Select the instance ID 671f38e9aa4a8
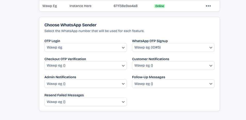 pyautogui.click(x=126, y=6)
